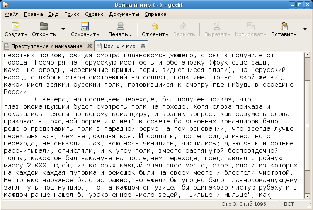Click the phrase "шильце и мыльце"

[x=218, y=195]
